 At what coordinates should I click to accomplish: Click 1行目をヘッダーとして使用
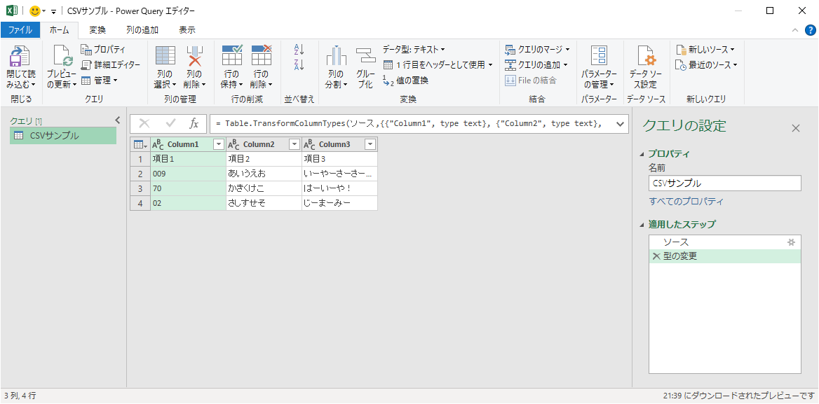tap(438, 64)
